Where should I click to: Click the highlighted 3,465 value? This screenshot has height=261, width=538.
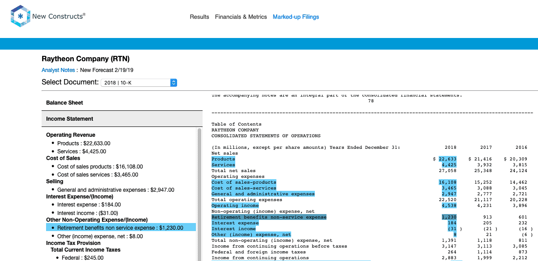(449, 188)
